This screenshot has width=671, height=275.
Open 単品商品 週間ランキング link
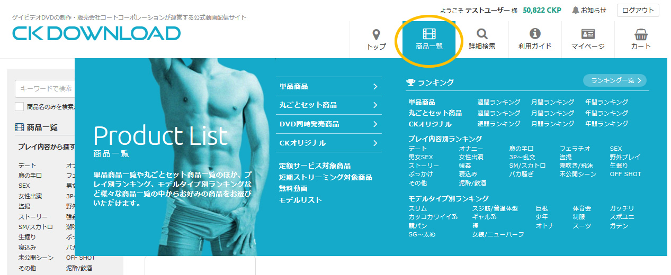[499, 102]
